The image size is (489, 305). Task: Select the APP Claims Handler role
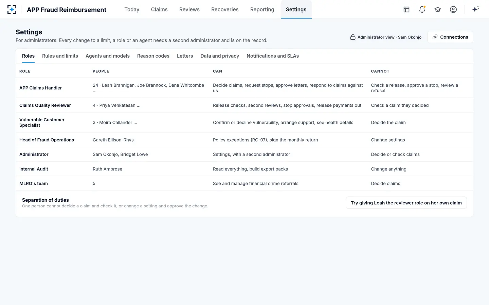pos(40,88)
